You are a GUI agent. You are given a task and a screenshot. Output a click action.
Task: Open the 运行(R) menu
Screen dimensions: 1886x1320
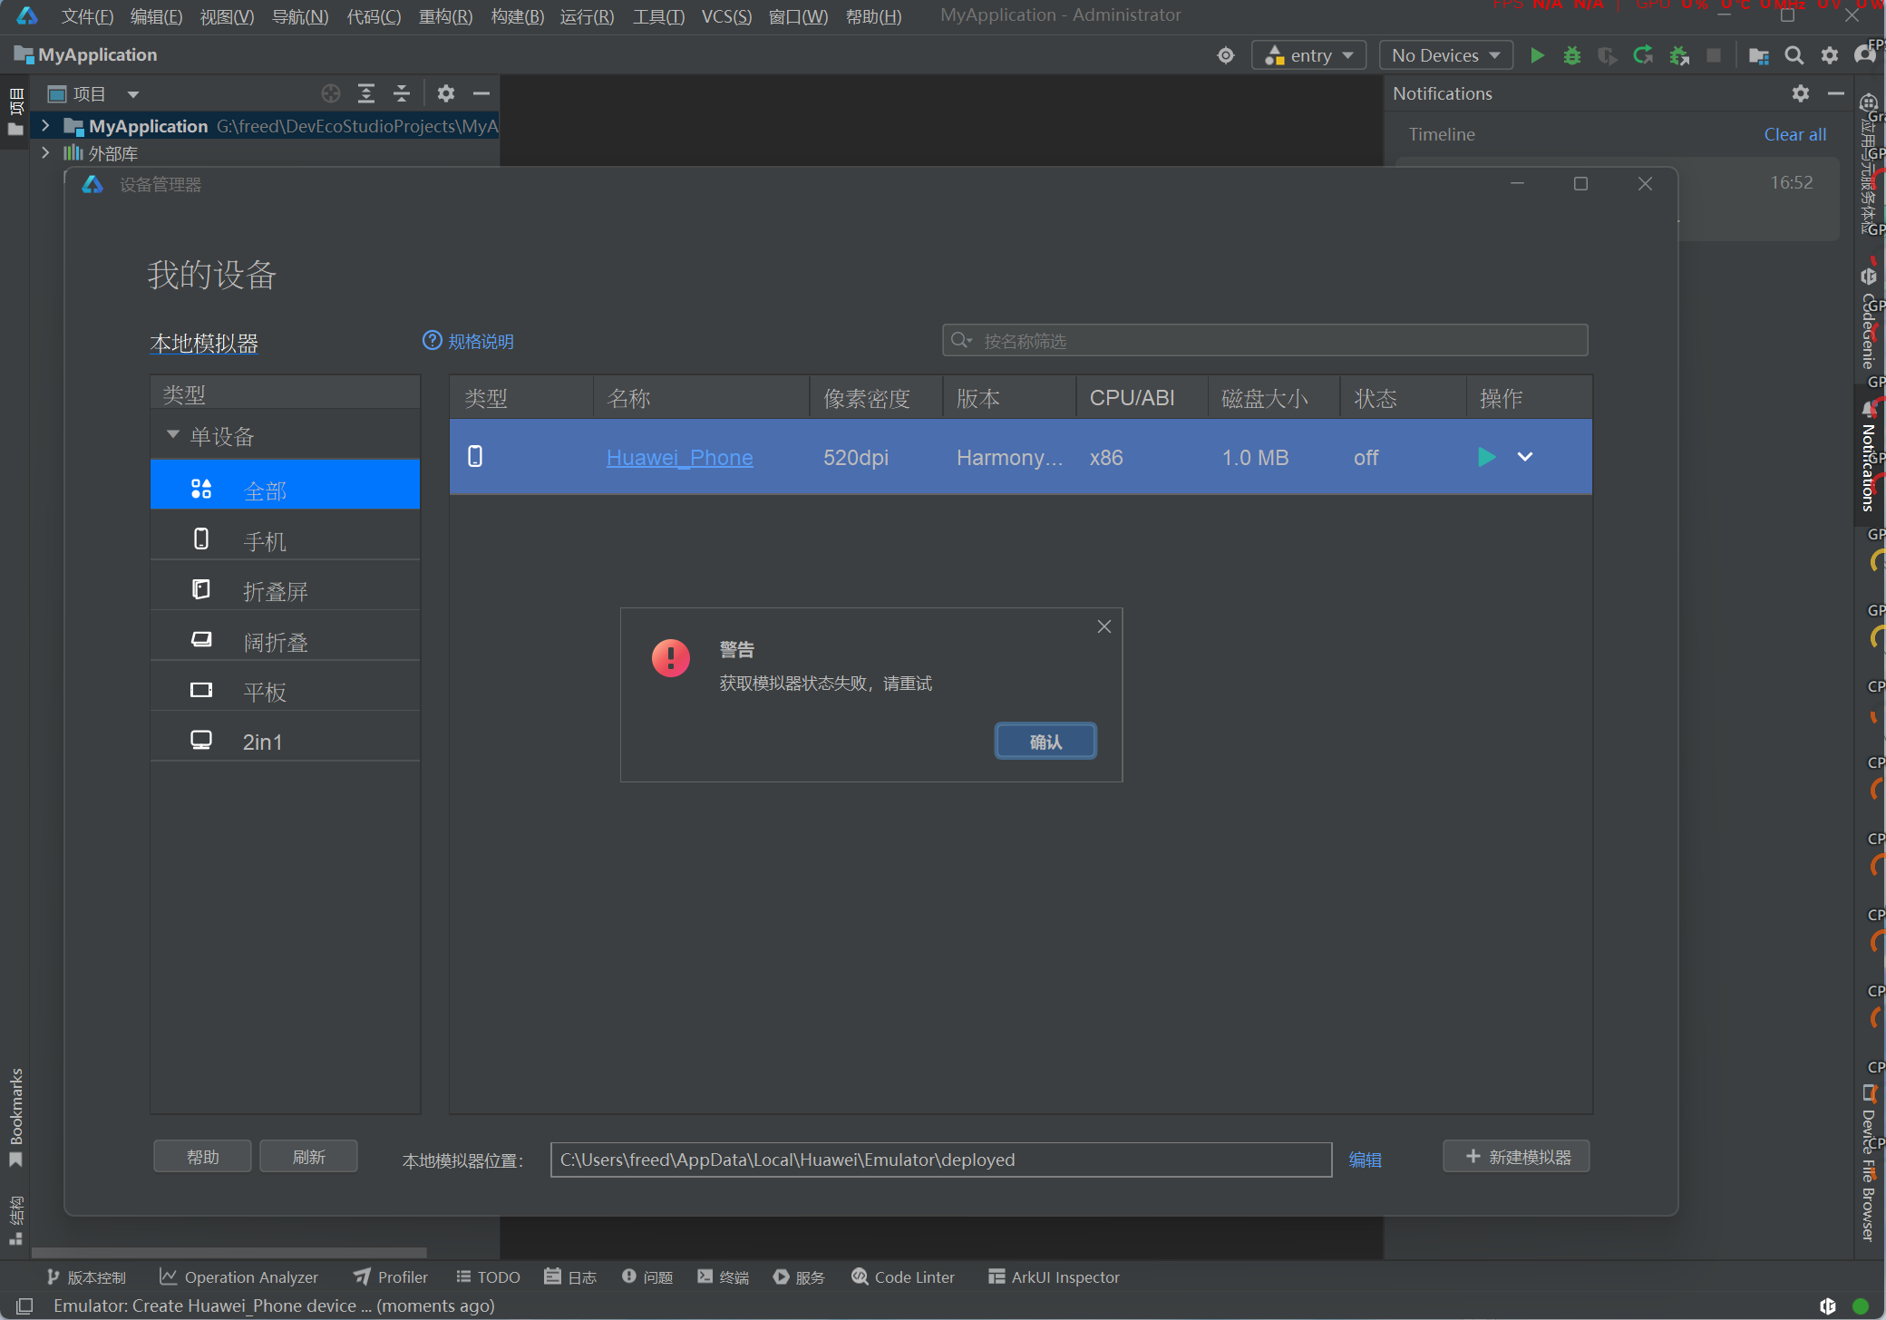point(587,16)
